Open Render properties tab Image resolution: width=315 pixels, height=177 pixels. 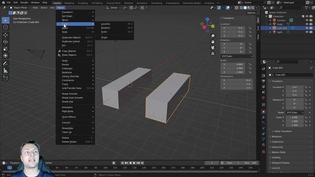(x=264, y=76)
